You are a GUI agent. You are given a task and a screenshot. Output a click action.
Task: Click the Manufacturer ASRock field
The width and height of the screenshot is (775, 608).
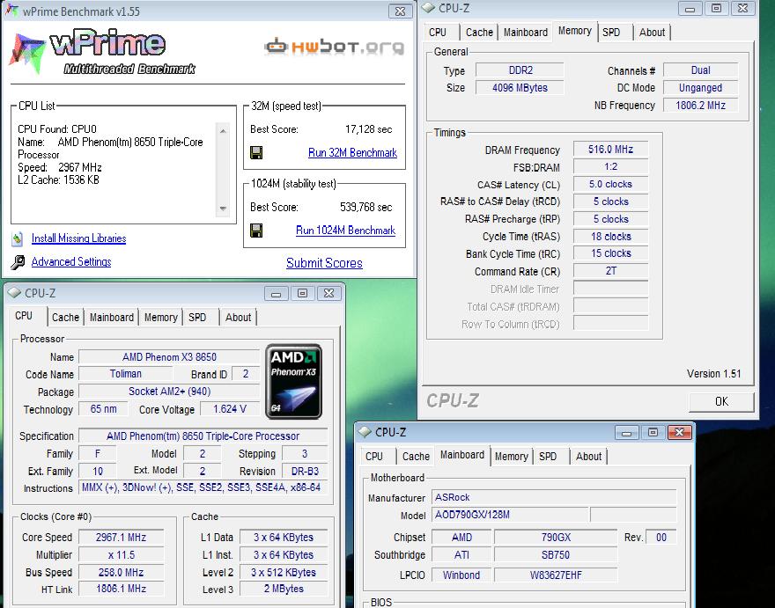click(x=554, y=497)
